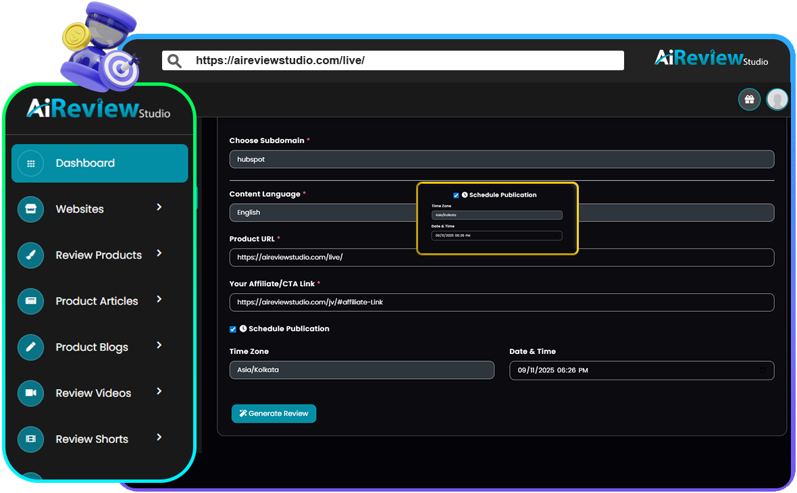Viewport: 797px width, 493px height.
Task: Click the Product Blogs pencil icon
Action: (x=30, y=347)
